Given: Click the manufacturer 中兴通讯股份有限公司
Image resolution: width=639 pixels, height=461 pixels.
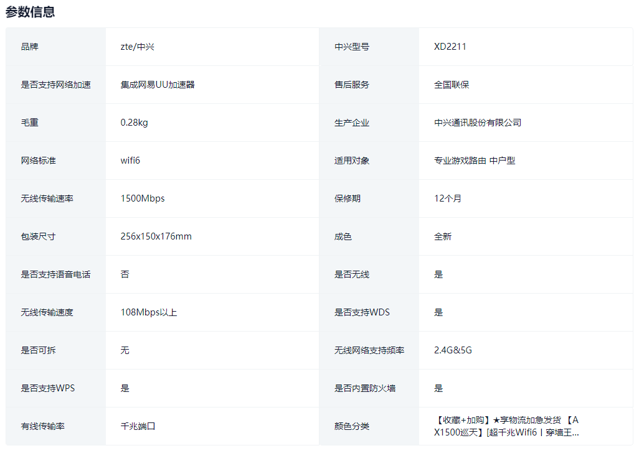Looking at the screenshot, I should click(478, 123).
